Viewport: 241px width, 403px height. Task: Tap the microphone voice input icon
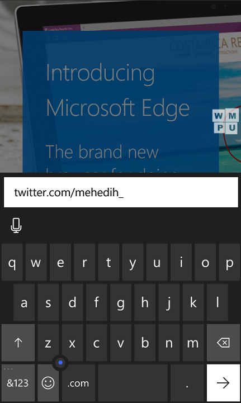point(16,225)
